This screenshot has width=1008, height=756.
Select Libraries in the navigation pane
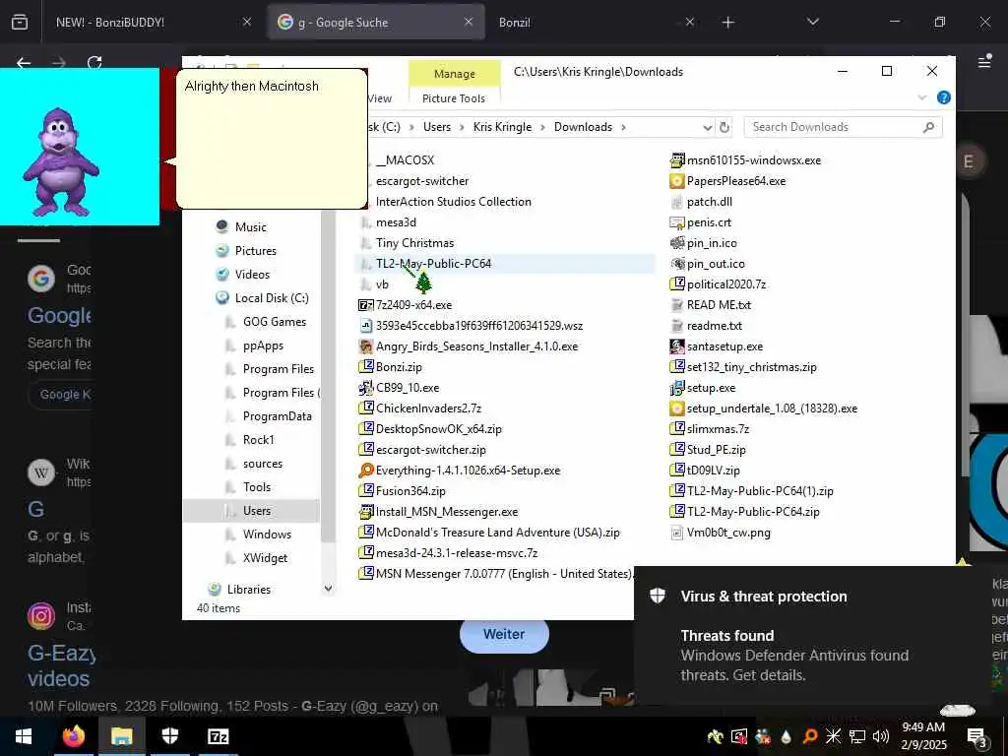pos(248,590)
